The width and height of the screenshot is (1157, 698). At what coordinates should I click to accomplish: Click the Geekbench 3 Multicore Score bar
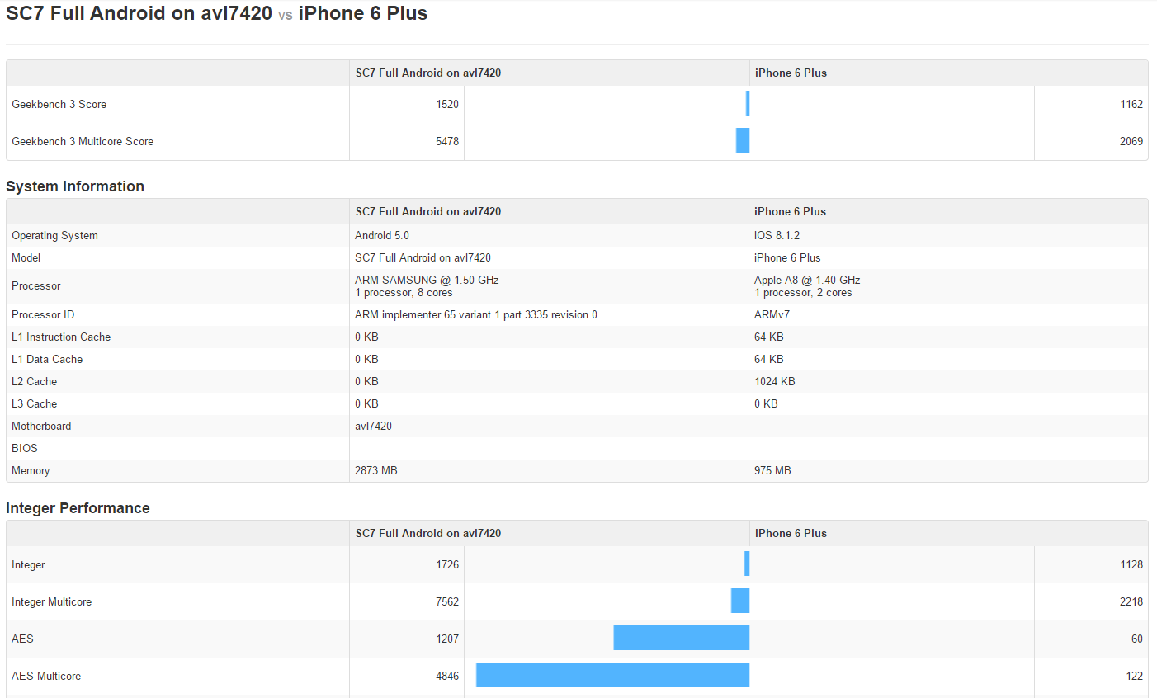tap(743, 140)
